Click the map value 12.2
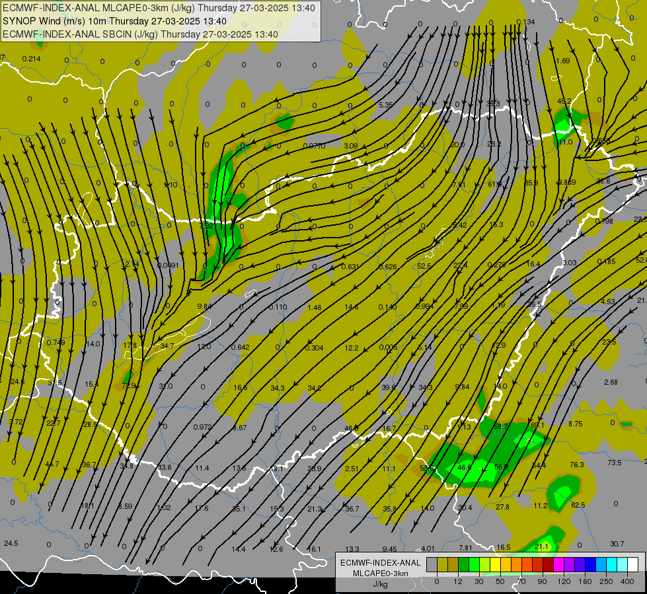 pyautogui.click(x=352, y=348)
